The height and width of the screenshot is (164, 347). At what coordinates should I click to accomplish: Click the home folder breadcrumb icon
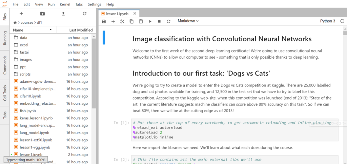15,23
